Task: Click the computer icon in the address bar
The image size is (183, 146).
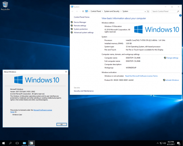Action: click(86, 11)
